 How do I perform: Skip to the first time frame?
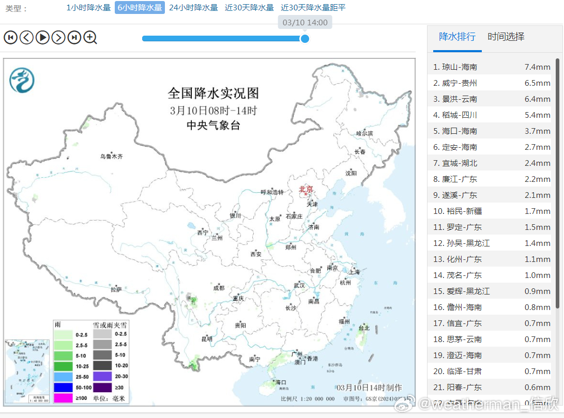coord(10,37)
